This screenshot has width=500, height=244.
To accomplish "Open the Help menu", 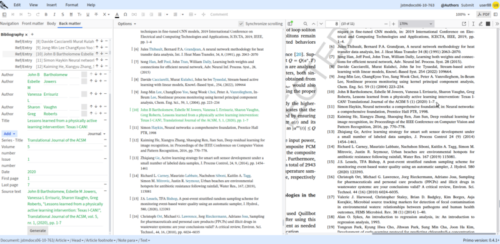I will pos(91,5).
